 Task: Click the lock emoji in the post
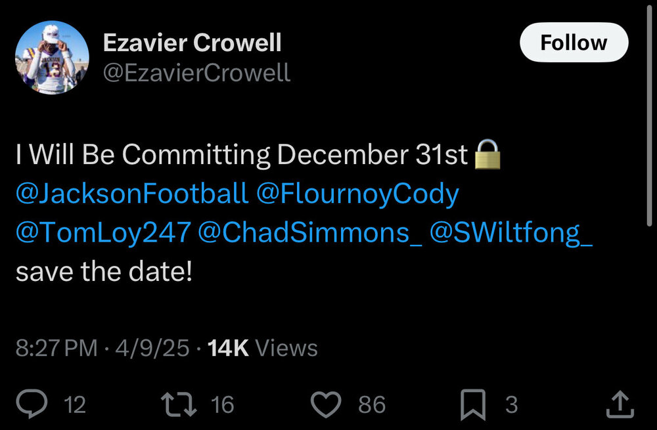click(487, 155)
